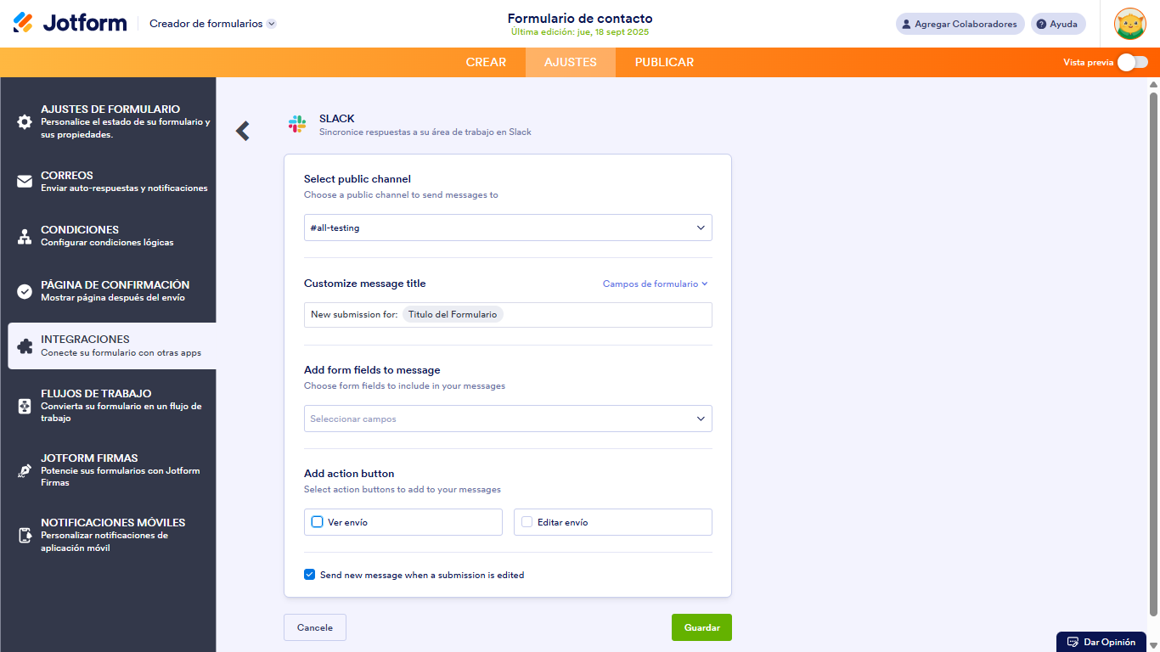Click the Slack integration logo
The image size is (1160, 652).
[x=297, y=124]
